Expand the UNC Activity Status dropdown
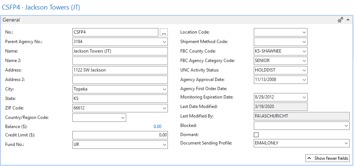The height and width of the screenshot is (166, 354). tap(304, 70)
